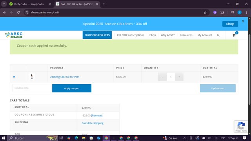The width and height of the screenshot is (251, 141).
Task: Open a new browser tab
Action: coord(104,4)
